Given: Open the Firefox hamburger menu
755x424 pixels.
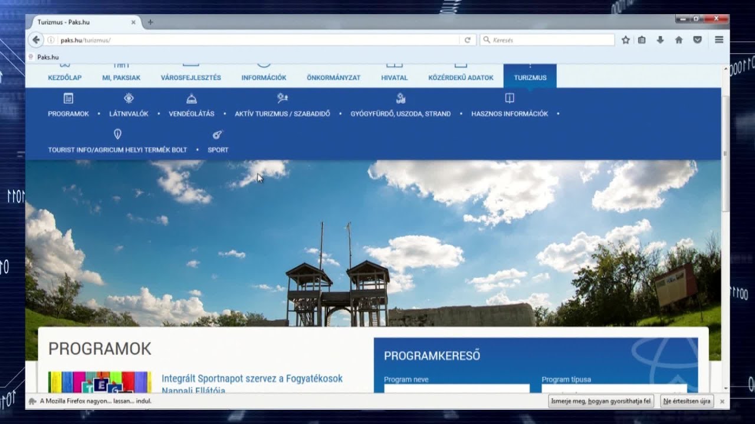Looking at the screenshot, I should click(719, 40).
